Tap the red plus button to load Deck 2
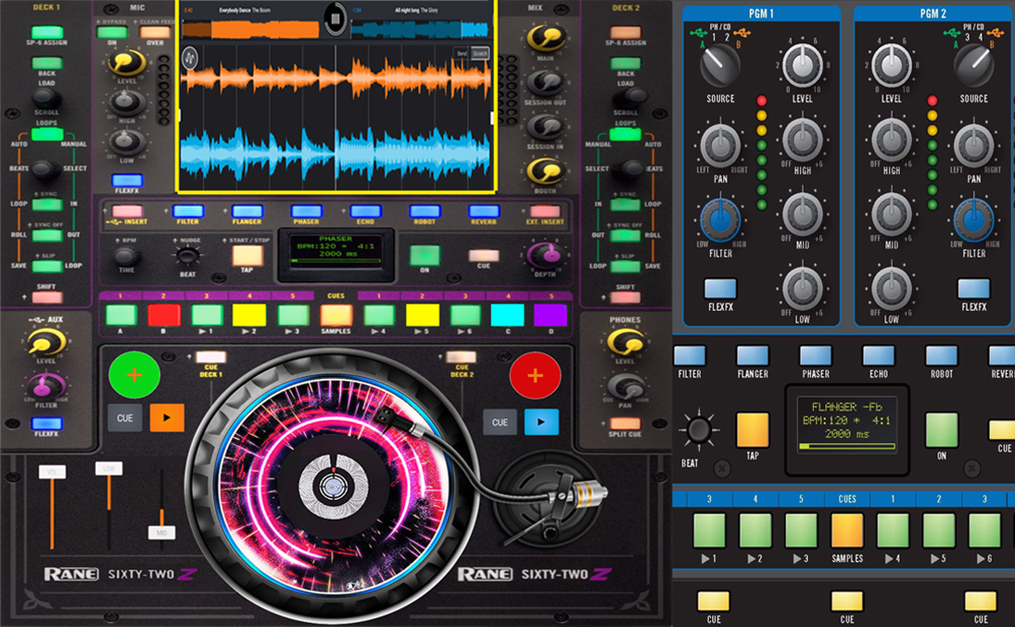This screenshot has width=1015, height=627. (x=535, y=375)
